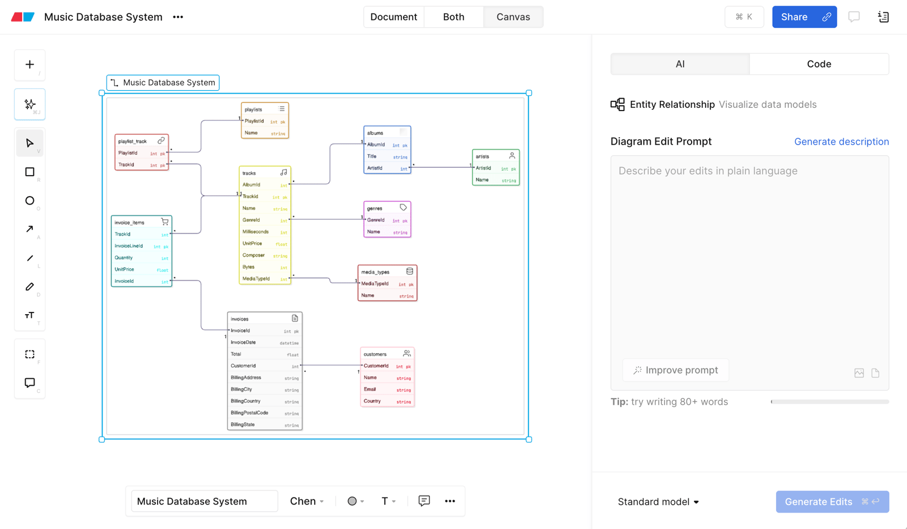
Task: Click the Music Database System file title
Action: 103,17
